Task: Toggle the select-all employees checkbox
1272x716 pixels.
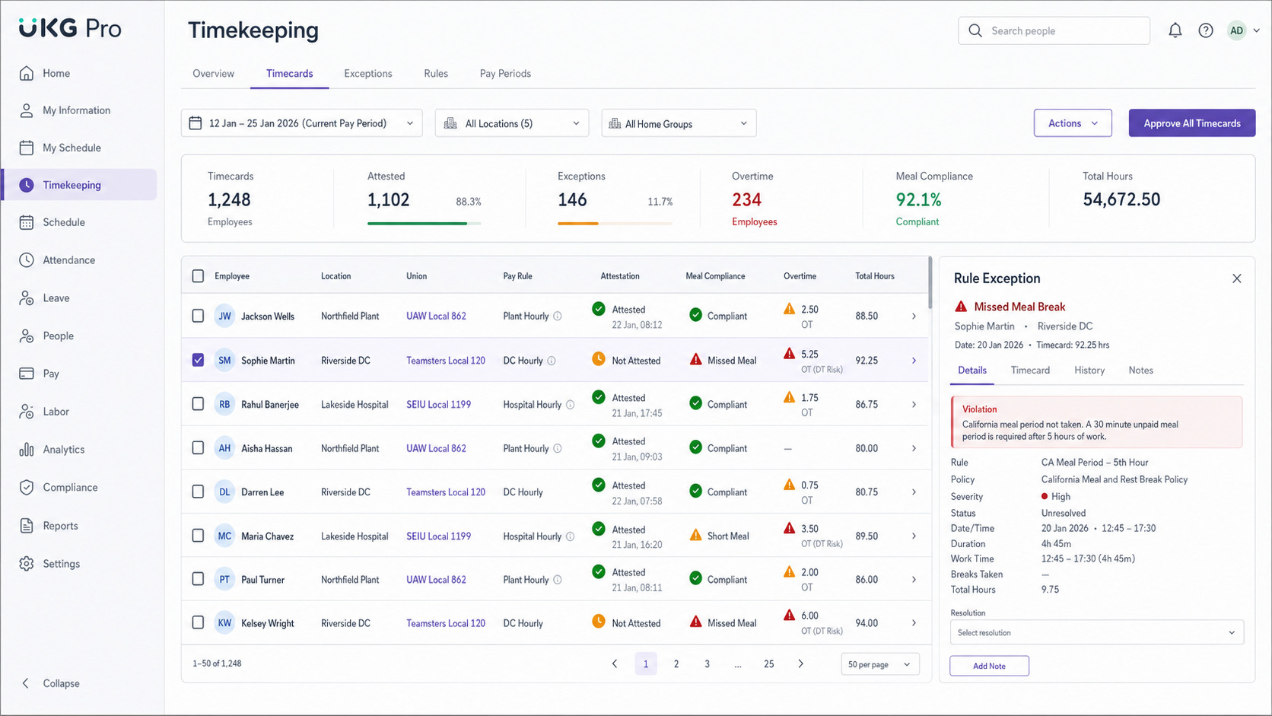Action: pyautogui.click(x=198, y=276)
